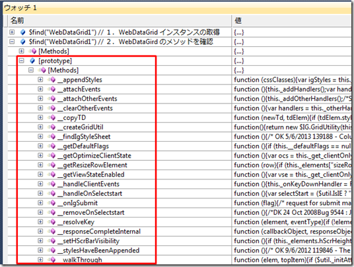The height and width of the screenshot is (267, 354).
Task: Click the blue icon beside [prototype]
Action: [x=32, y=61]
